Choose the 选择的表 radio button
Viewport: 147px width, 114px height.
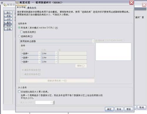point(19,36)
